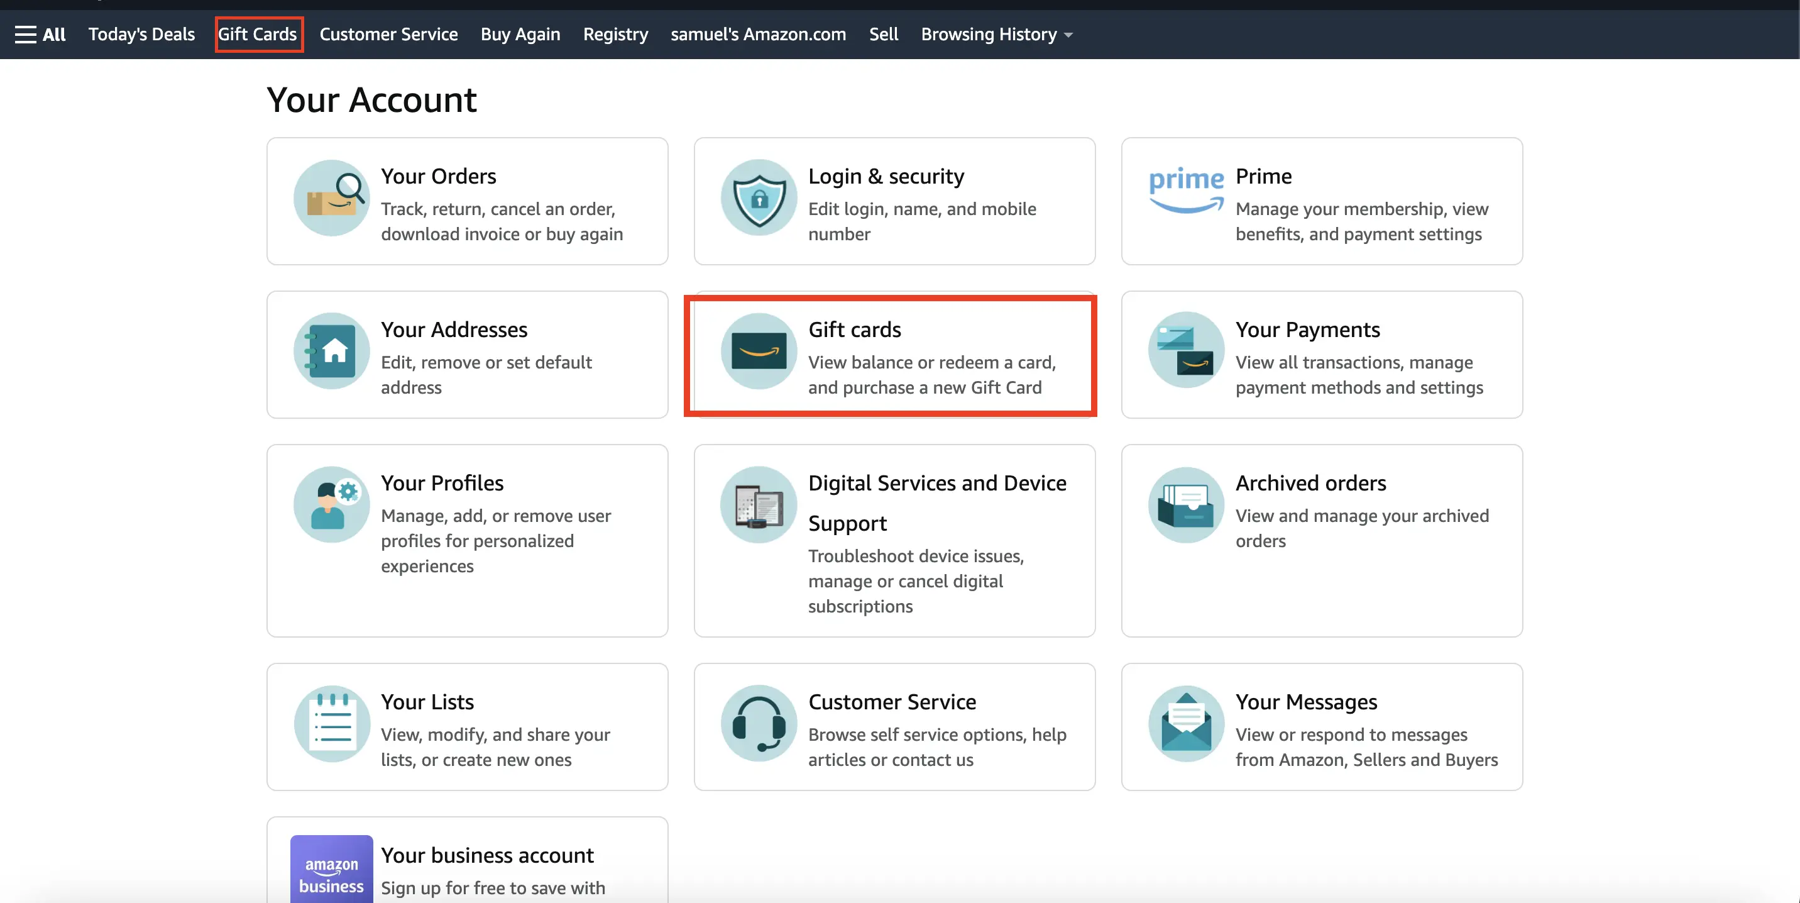1800x903 pixels.
Task: Click the Amazon Business logo icon
Action: click(331, 870)
